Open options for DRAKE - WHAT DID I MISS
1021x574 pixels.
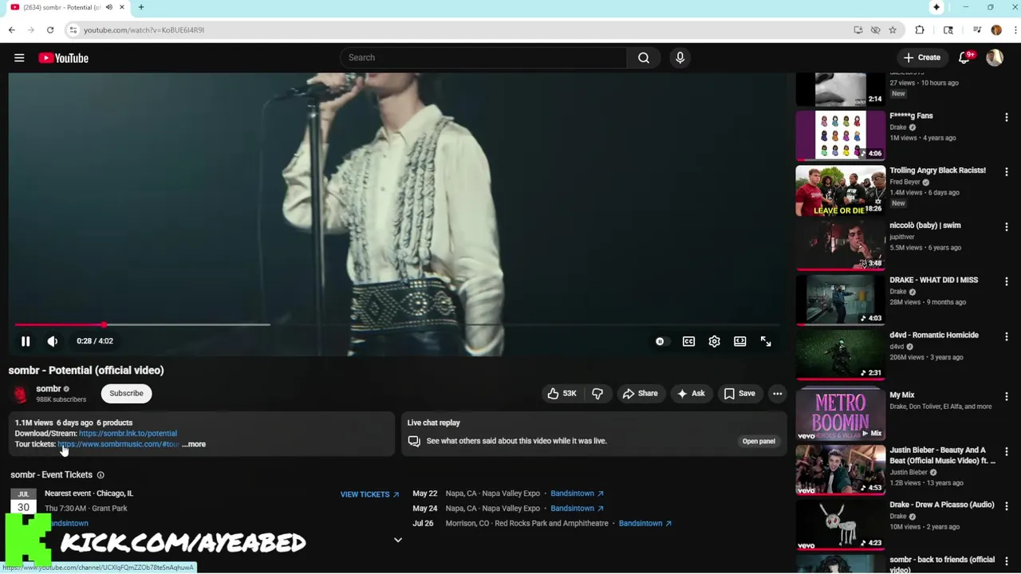1006,281
